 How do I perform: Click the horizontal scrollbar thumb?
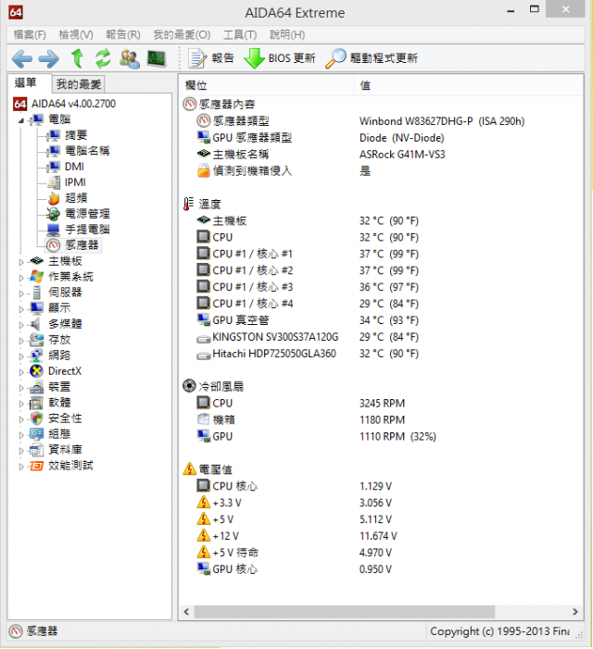point(344,612)
